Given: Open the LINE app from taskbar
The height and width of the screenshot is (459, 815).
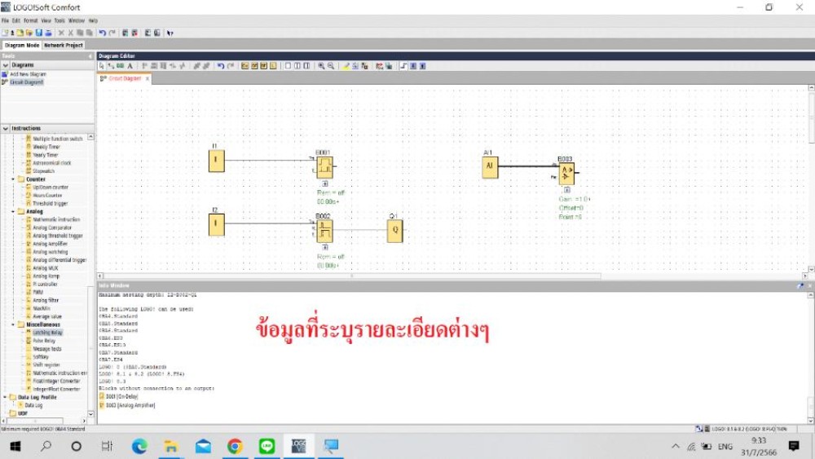Looking at the screenshot, I should (267, 446).
